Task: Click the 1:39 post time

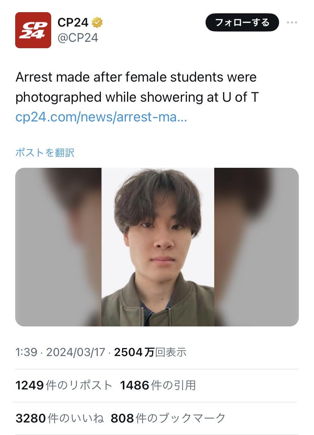Action: (26, 352)
